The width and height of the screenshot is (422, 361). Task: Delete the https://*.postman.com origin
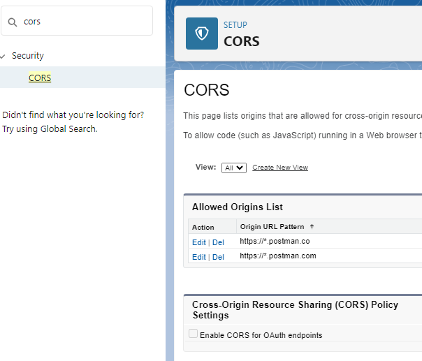point(218,257)
